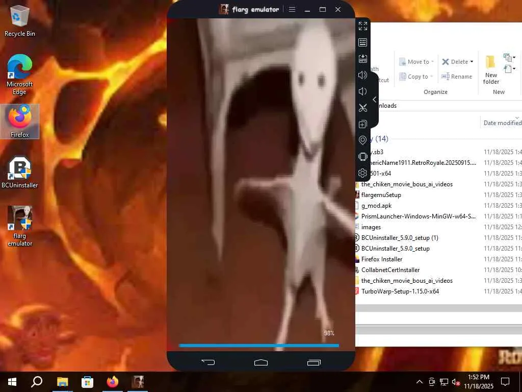Open the Delete dropdown arrow in Explorer ribbon
Image resolution: width=522 pixels, height=392 pixels.
(472, 62)
